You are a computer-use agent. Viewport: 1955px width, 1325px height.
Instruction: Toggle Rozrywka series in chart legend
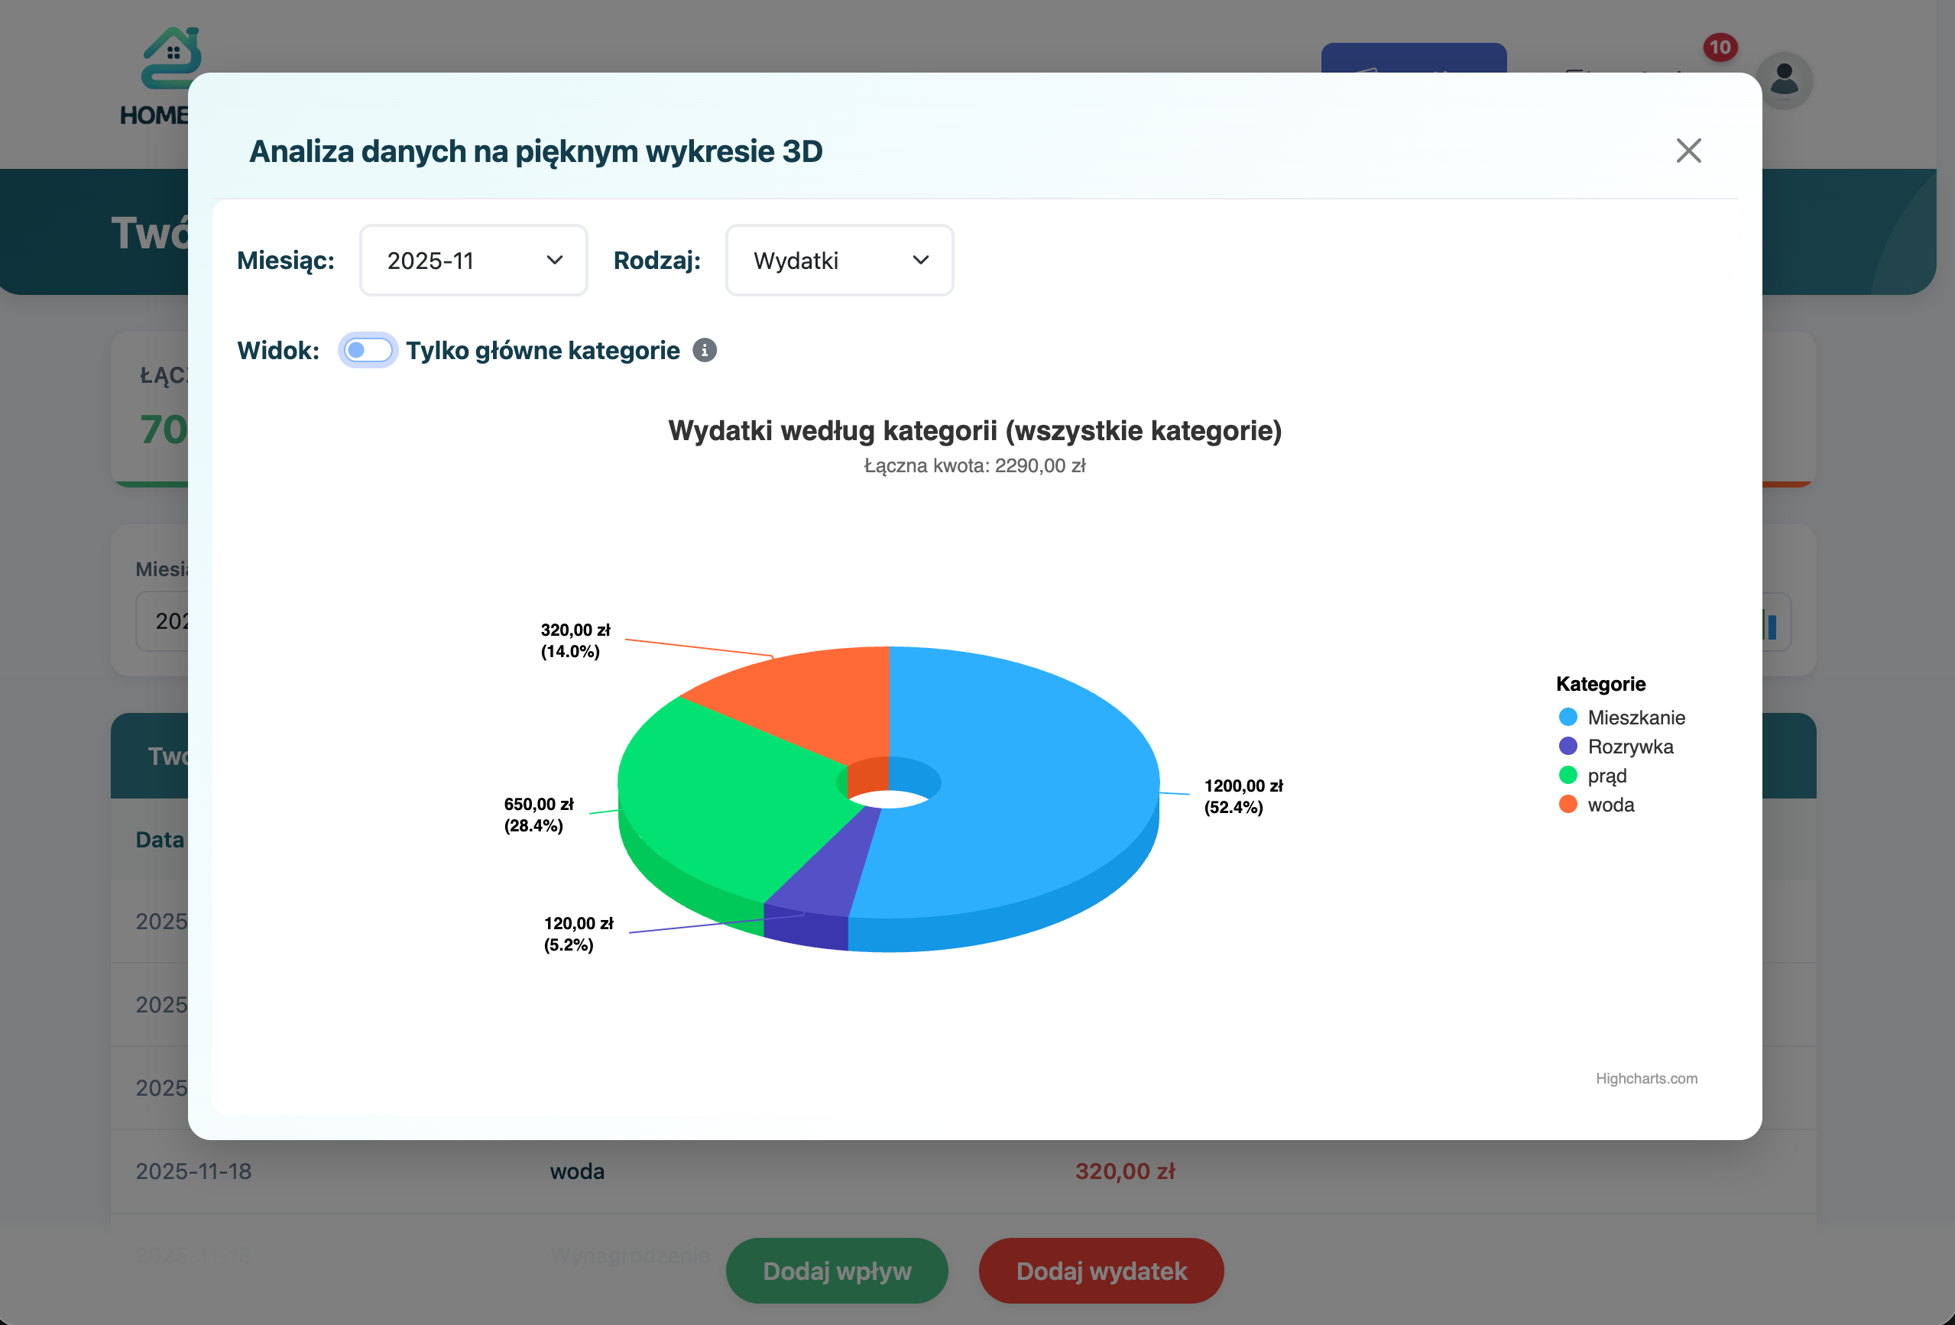tap(1629, 747)
